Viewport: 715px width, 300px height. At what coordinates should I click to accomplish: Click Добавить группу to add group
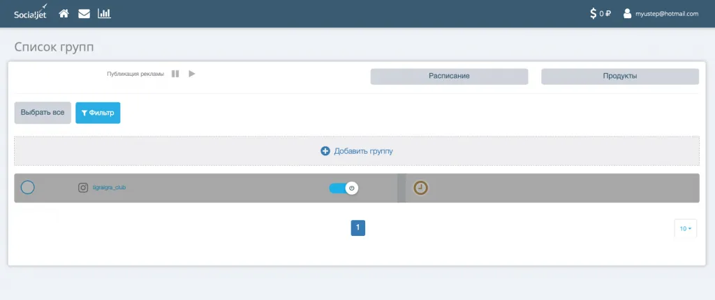click(357, 151)
